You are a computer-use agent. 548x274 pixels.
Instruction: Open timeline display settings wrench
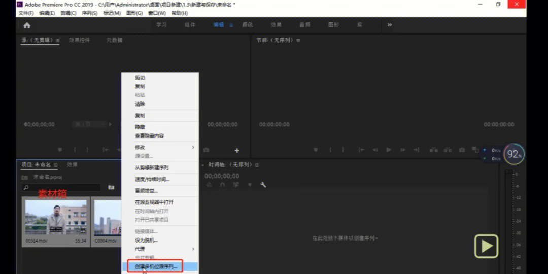(263, 185)
